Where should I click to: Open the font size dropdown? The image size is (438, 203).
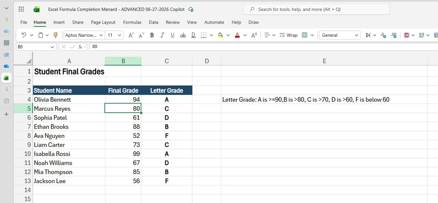[x=120, y=35]
